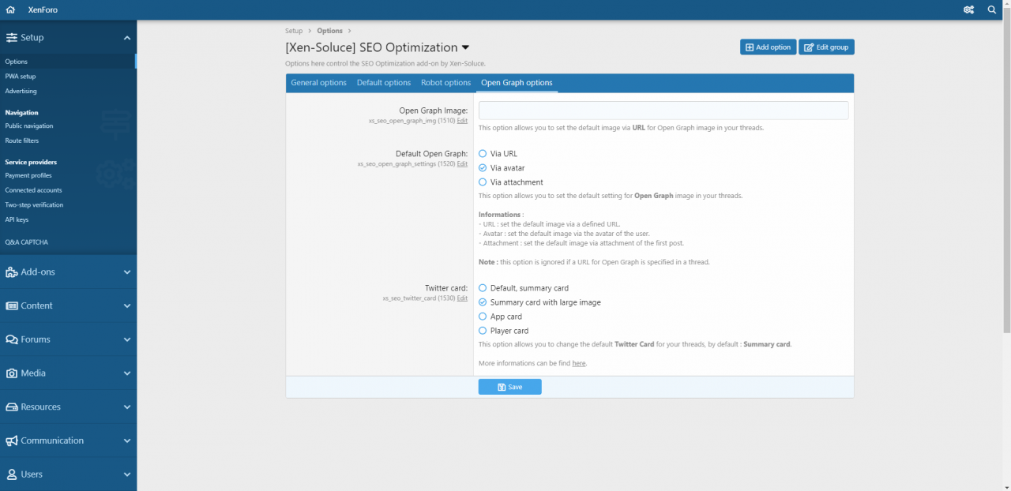Open the SEO Optimization title dropdown arrow
The image size is (1011, 491).
tap(464, 48)
